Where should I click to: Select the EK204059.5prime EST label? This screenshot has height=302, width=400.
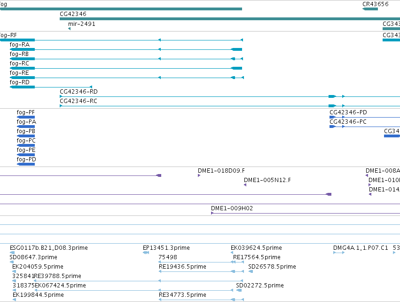click(38, 267)
